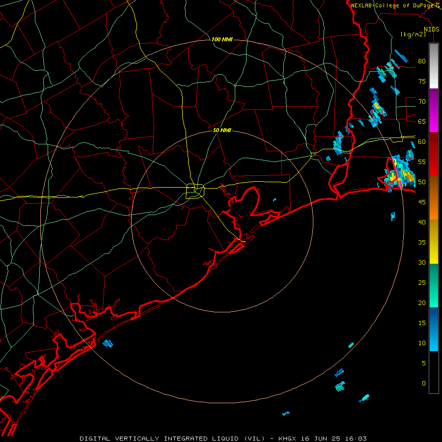
Task: Pick the black bottom segment of the color bar
Action: 434,372
